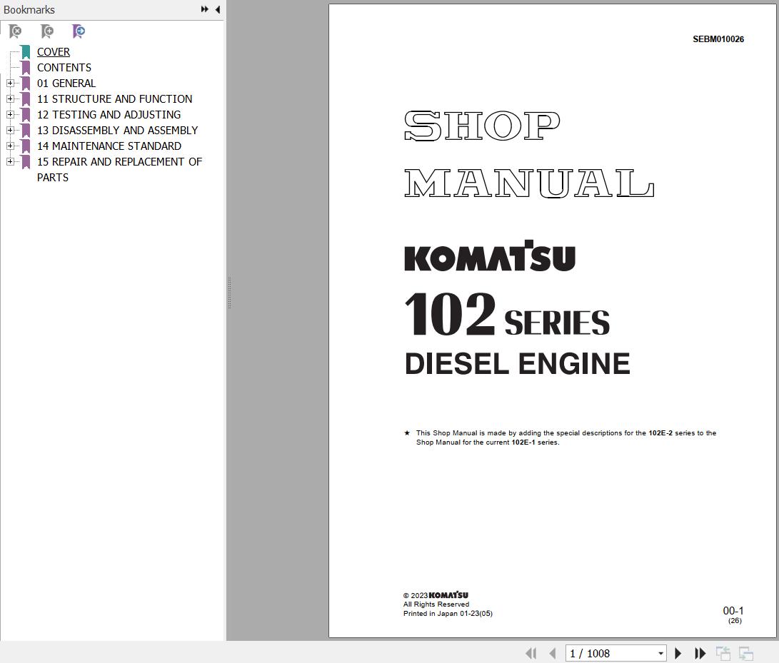Click the CONTENTS bookmark ribbon icon

coord(26,68)
